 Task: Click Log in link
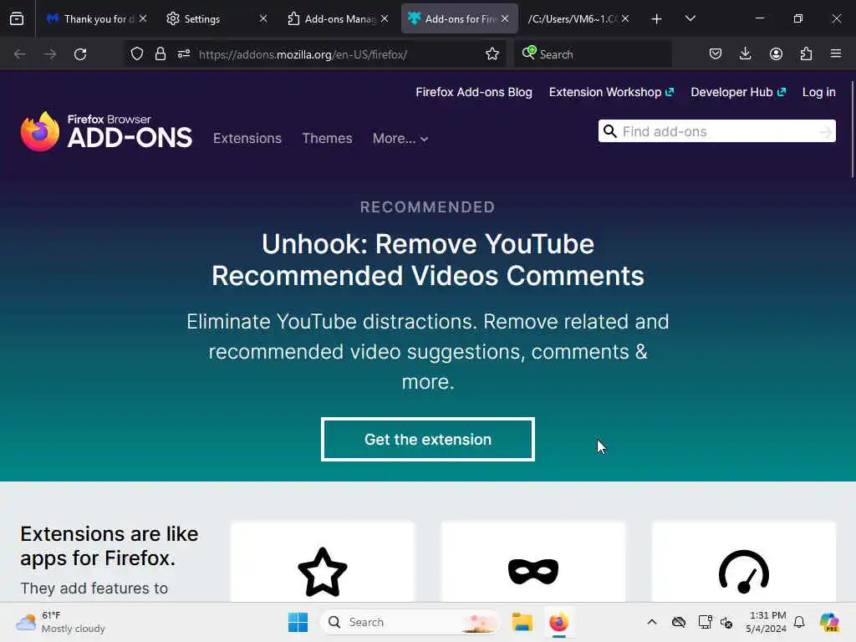tap(819, 92)
